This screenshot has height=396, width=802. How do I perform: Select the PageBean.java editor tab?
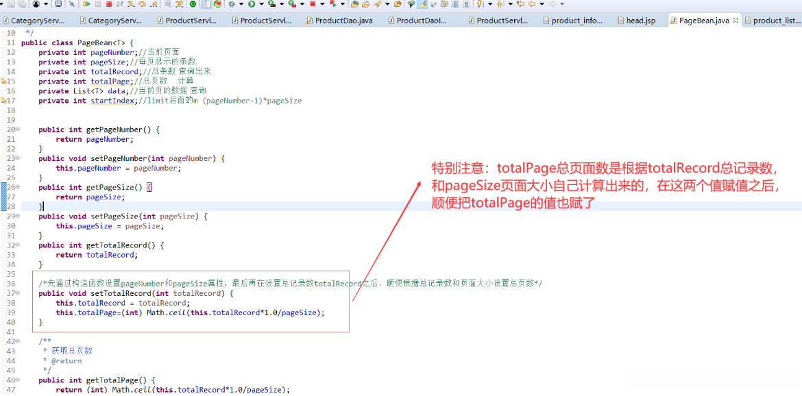pyautogui.click(x=704, y=21)
